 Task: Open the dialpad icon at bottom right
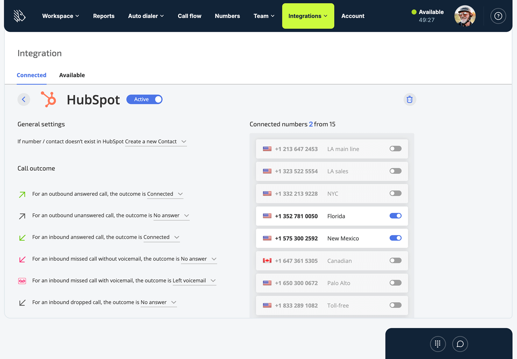(438, 344)
